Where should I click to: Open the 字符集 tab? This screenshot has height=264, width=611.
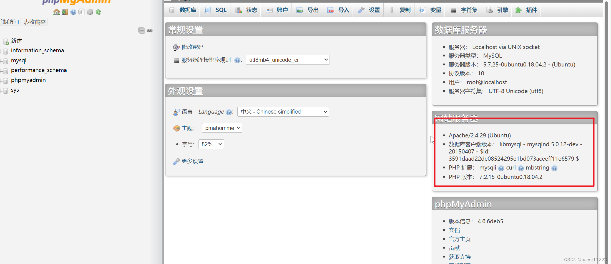(x=464, y=10)
